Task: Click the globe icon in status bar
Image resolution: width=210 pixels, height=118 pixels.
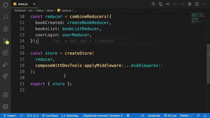Action: 128,116
